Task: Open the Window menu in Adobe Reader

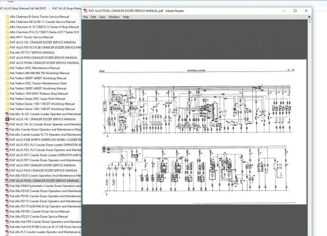Action: (114, 17)
